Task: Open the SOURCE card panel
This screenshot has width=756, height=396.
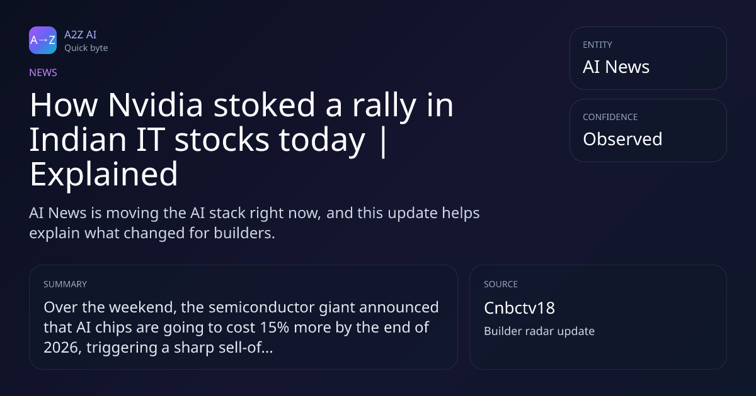Action: tap(598, 317)
